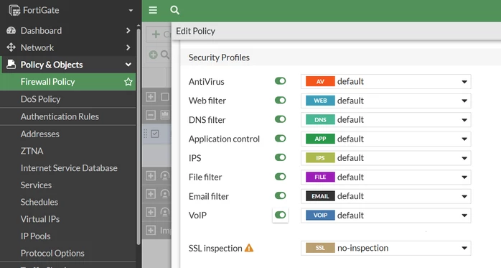Click the Edit Policy title
This screenshot has height=268, width=501.
(195, 31)
